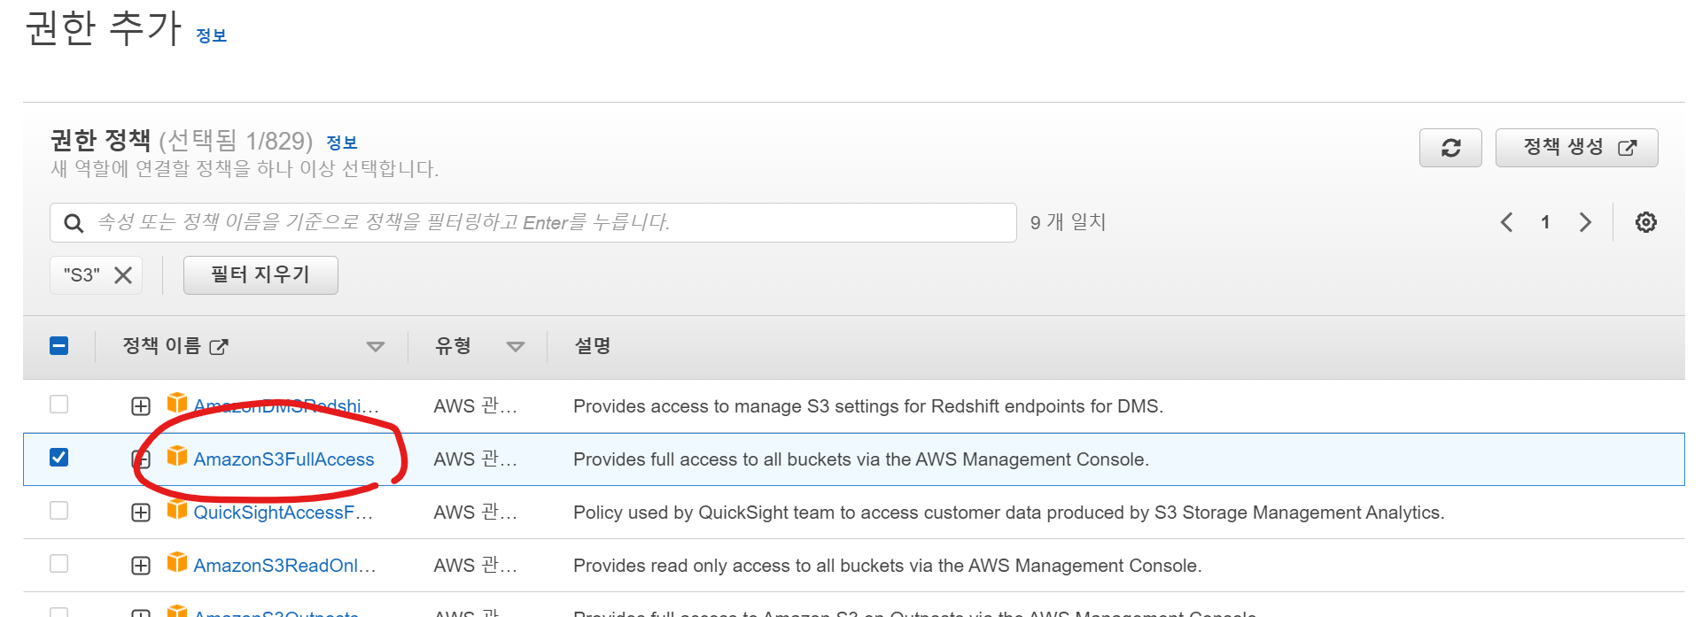
Task: Open the 정보 link next to 권한 추가
Action: pos(211,35)
